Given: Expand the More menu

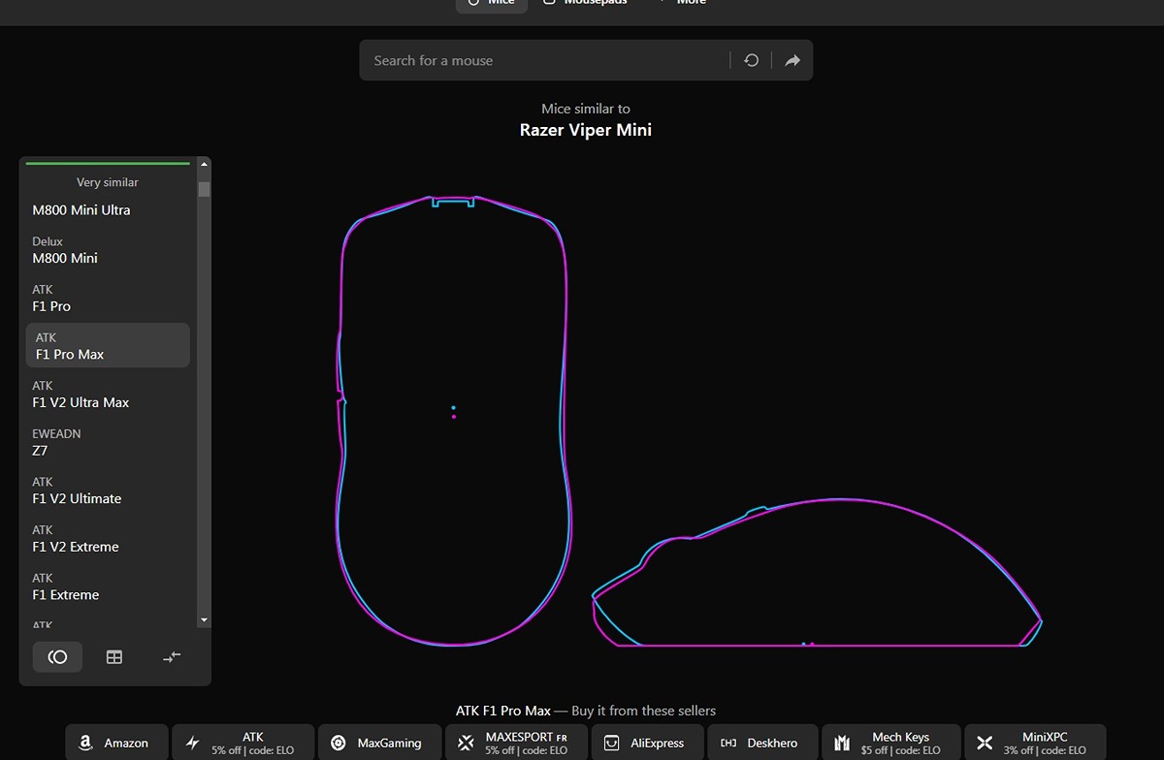Looking at the screenshot, I should pyautogui.click(x=683, y=3).
